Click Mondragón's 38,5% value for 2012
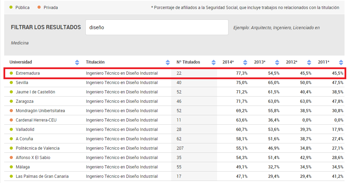Viewport: 348px width, 183px height. (x=306, y=111)
